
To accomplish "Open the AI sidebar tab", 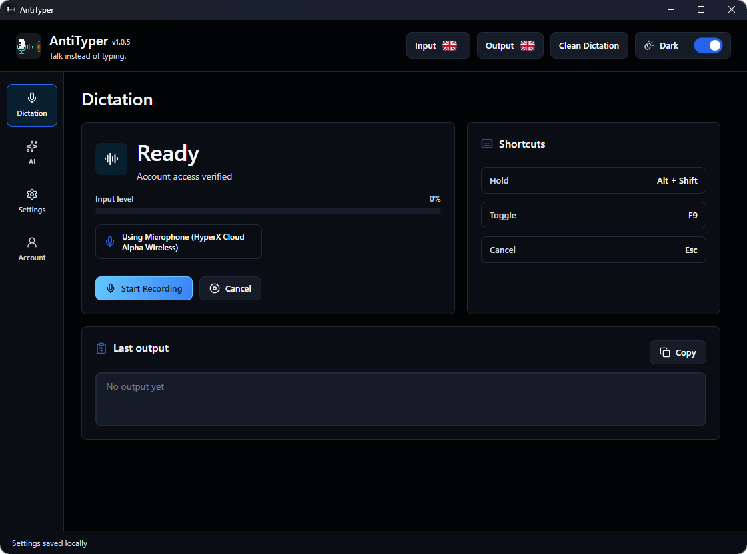I will click(32, 153).
